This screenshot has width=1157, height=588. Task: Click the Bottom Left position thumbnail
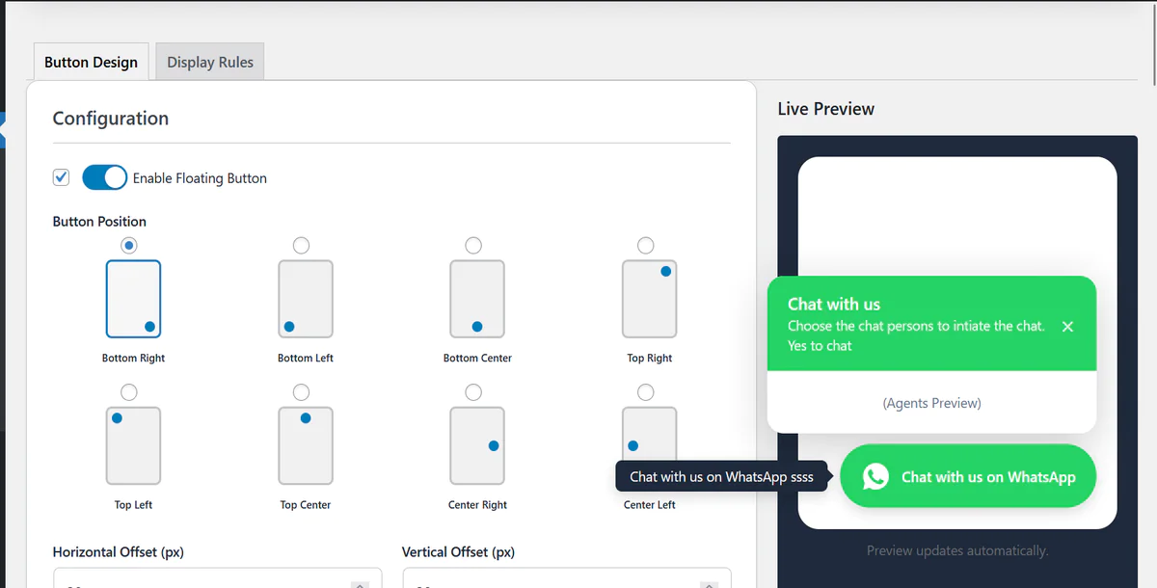(306, 299)
